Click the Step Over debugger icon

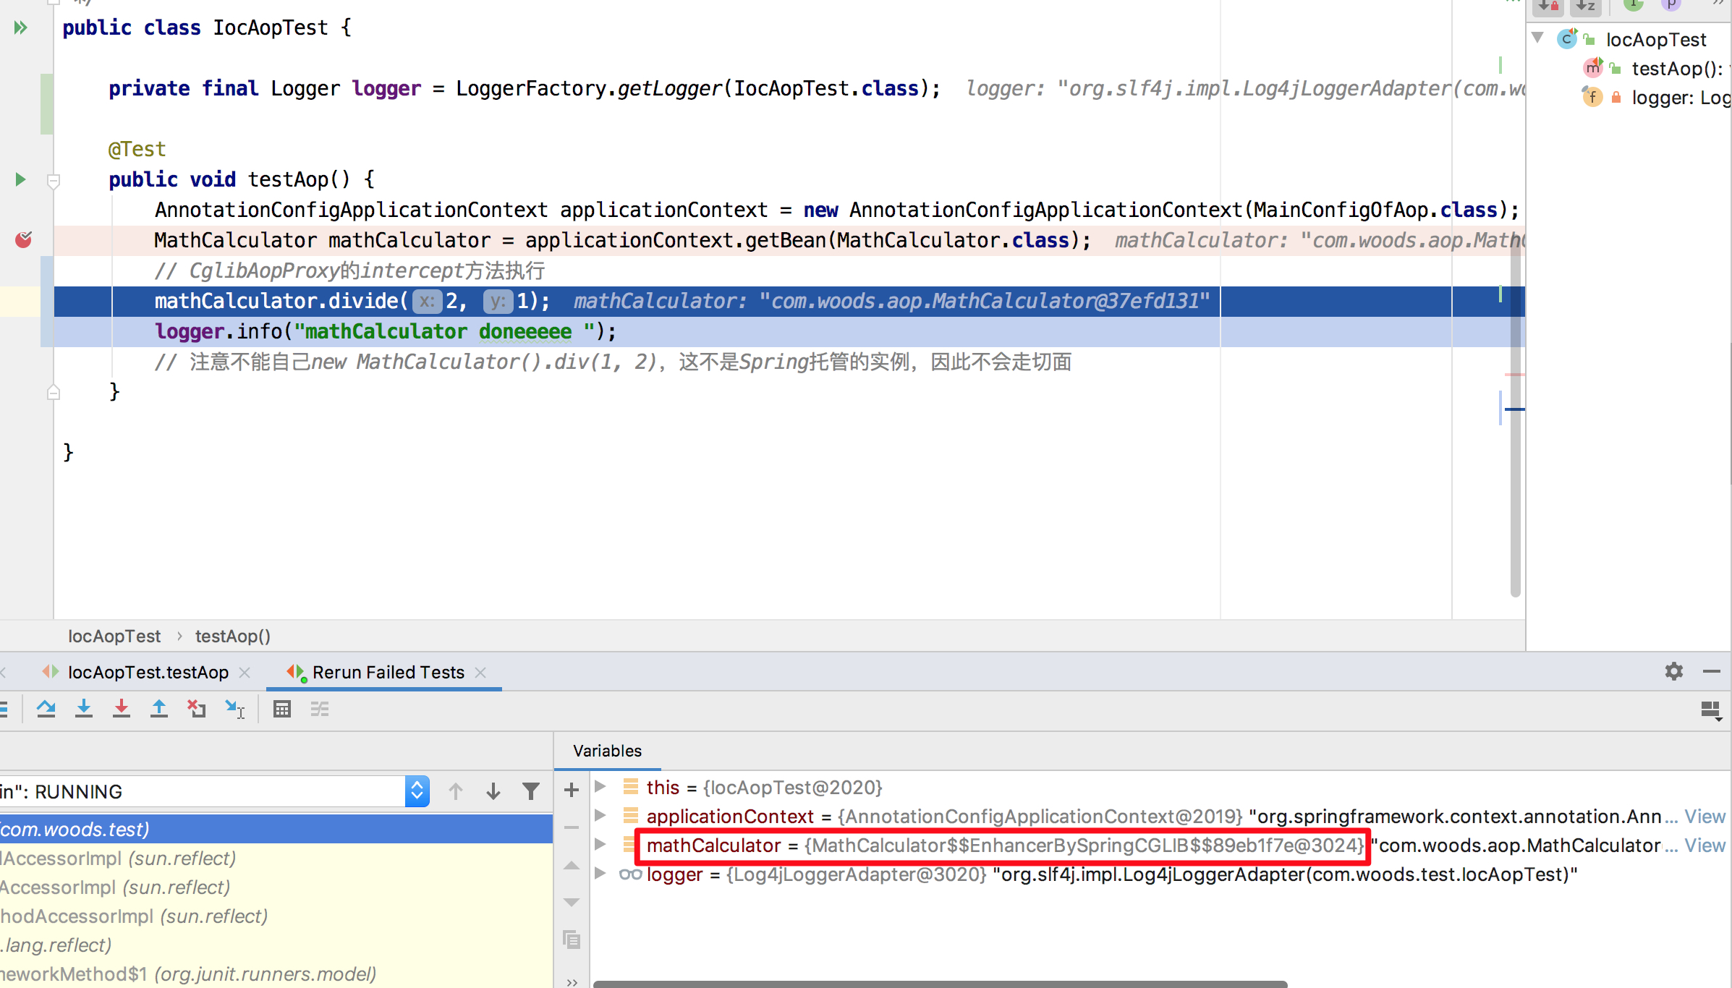(46, 709)
